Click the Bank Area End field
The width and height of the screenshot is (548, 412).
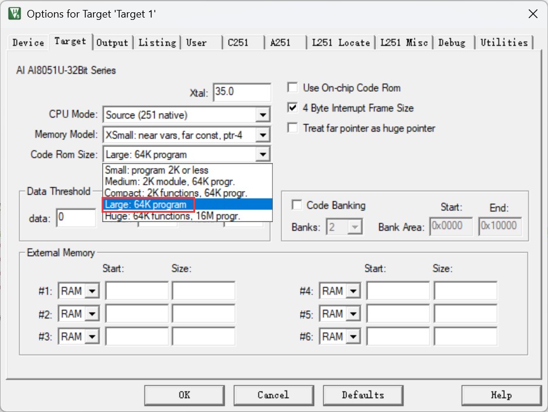point(500,226)
